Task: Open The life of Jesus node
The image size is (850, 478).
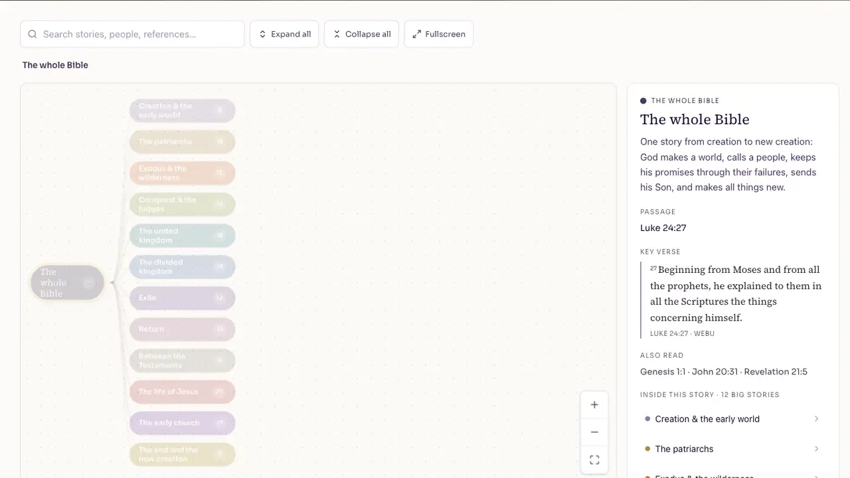Action: click(183, 392)
